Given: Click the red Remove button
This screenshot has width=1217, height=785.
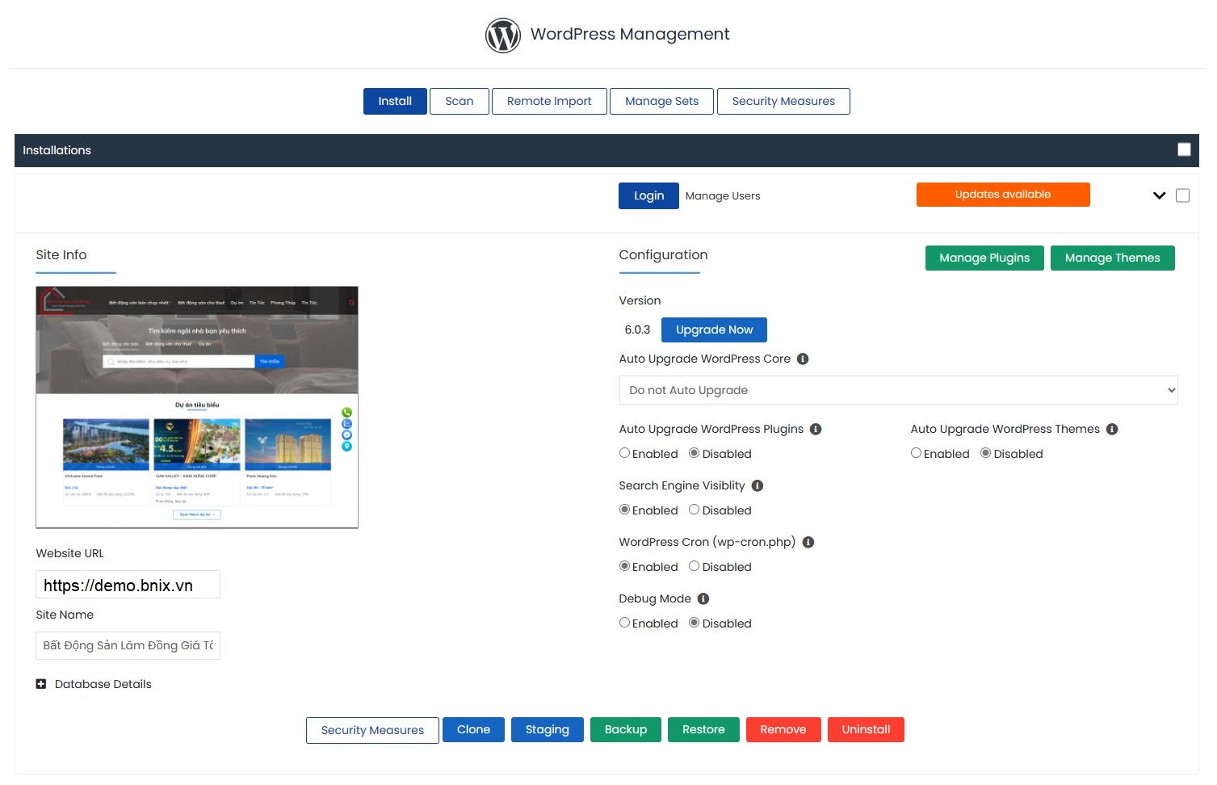Looking at the screenshot, I should click(x=783, y=729).
